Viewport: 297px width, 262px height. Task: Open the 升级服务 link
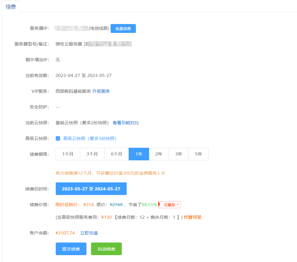coord(101,91)
